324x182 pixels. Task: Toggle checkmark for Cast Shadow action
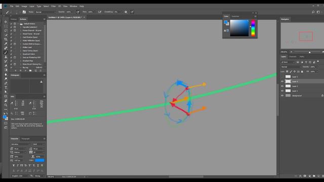11,37
